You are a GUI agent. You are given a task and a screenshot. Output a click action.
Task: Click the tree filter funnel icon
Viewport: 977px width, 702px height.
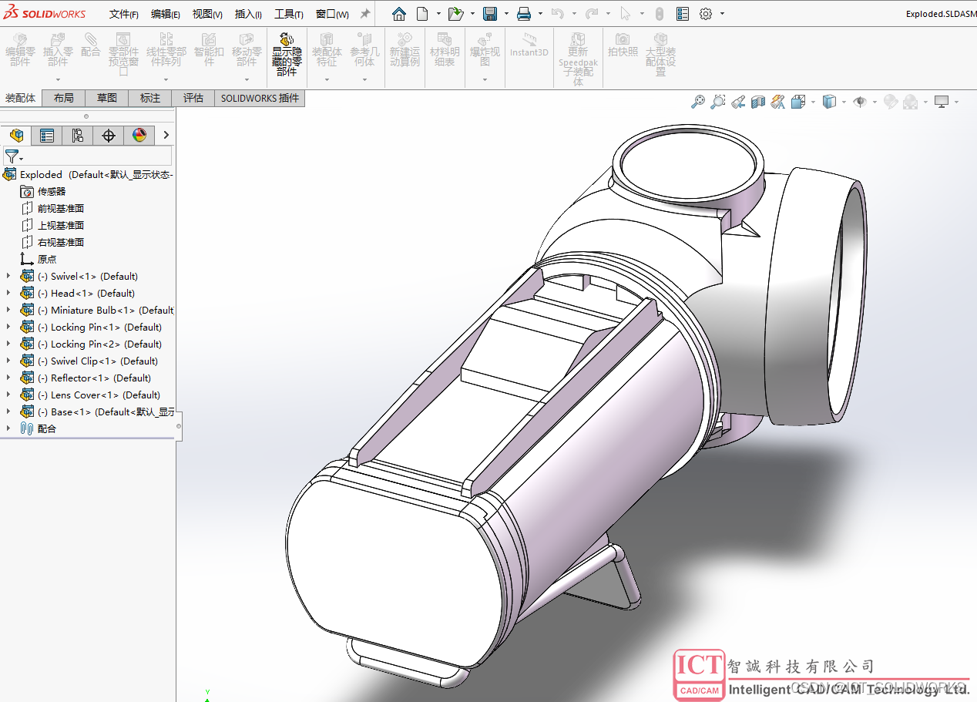[12, 156]
